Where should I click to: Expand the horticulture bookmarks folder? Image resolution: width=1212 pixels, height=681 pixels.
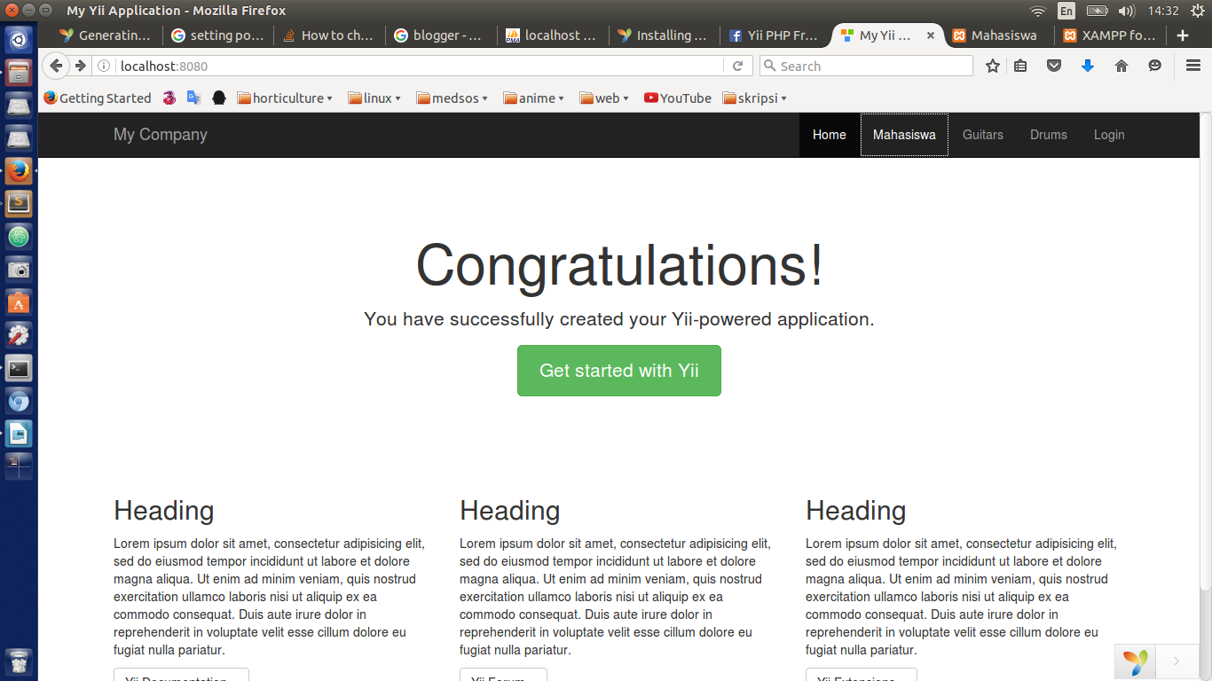point(284,98)
